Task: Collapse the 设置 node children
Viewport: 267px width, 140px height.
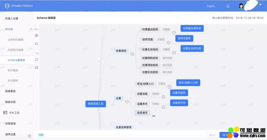Action: pos(127,101)
